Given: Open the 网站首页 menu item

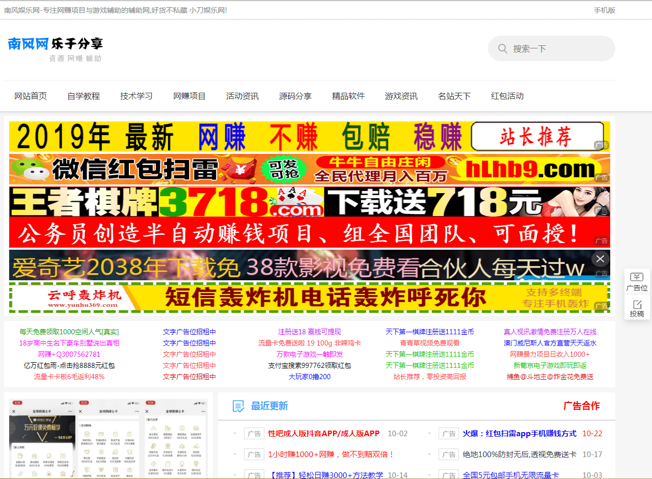Looking at the screenshot, I should point(31,96).
